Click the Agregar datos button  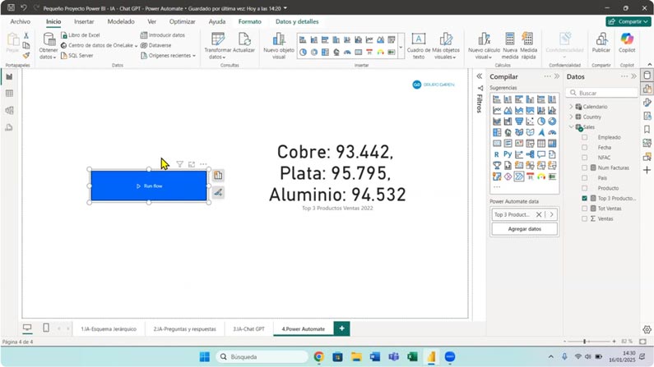click(x=524, y=229)
